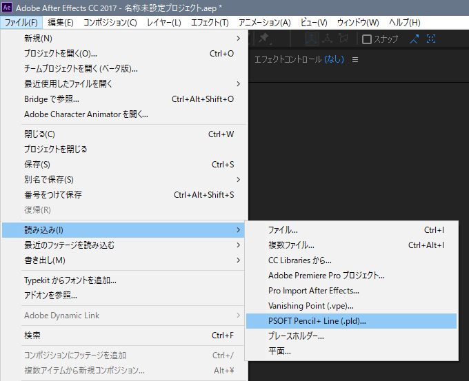Open the ファイル(F) menu

[21, 23]
